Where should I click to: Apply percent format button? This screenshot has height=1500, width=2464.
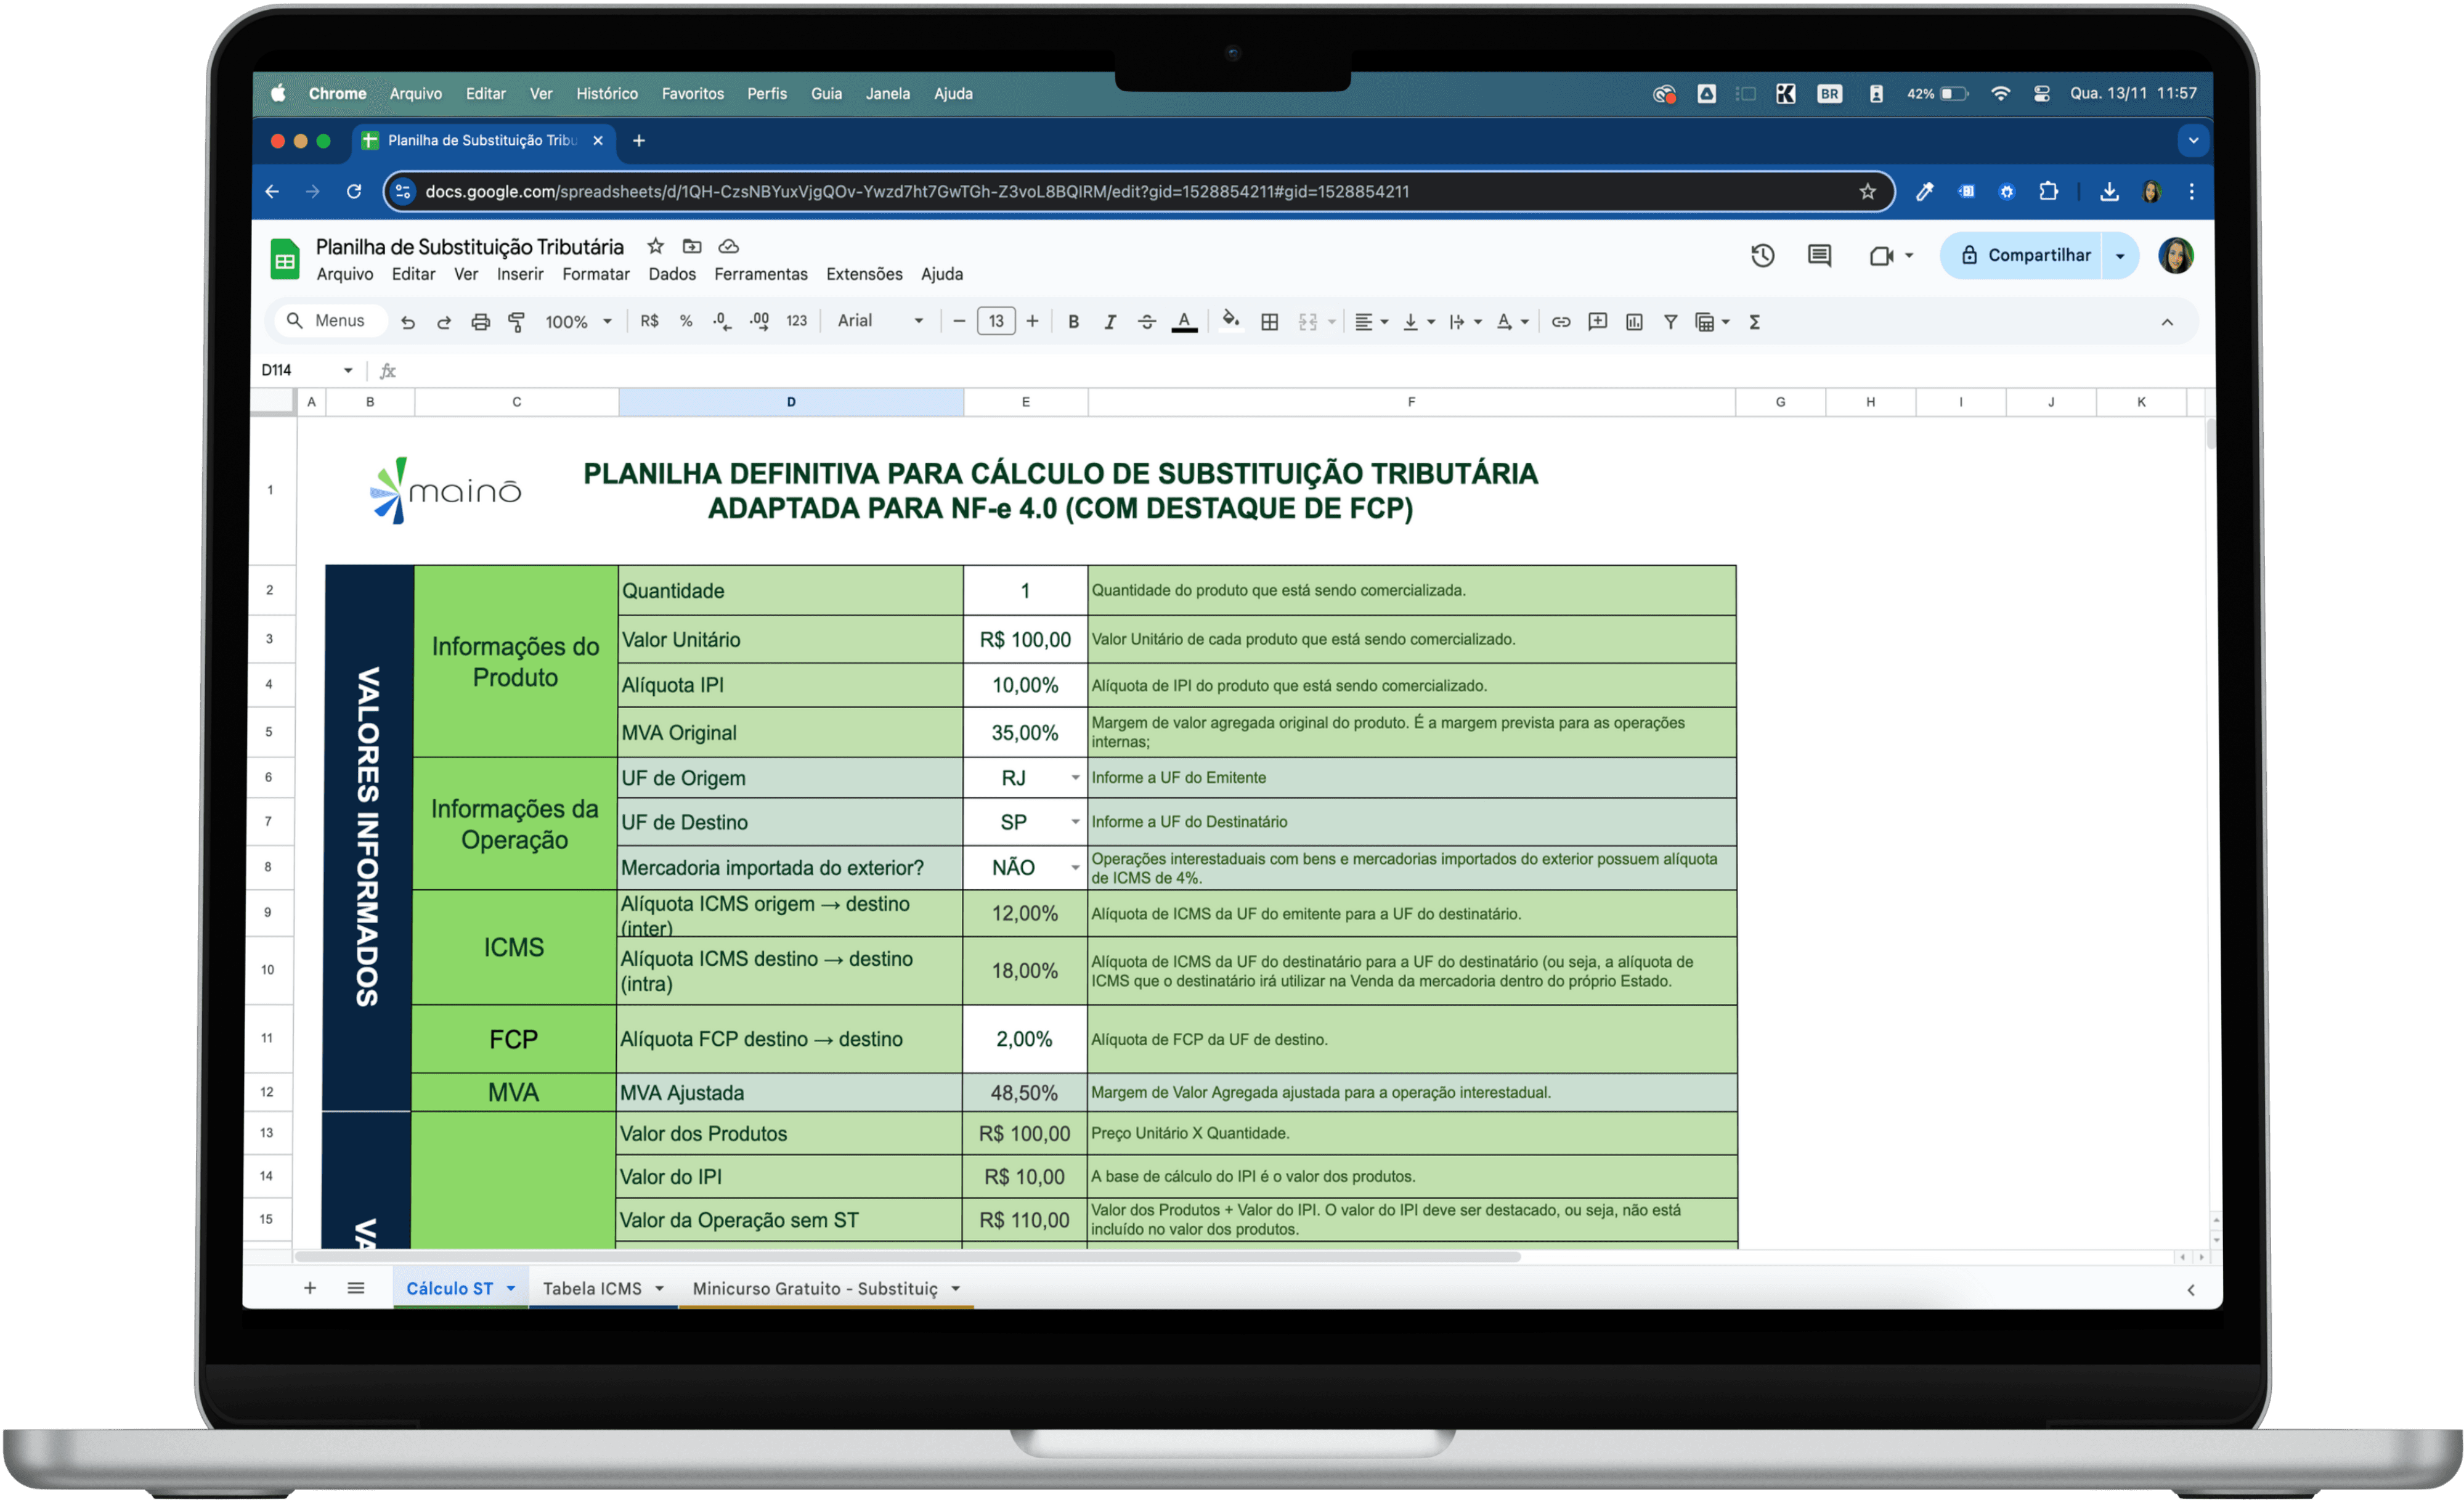(686, 321)
